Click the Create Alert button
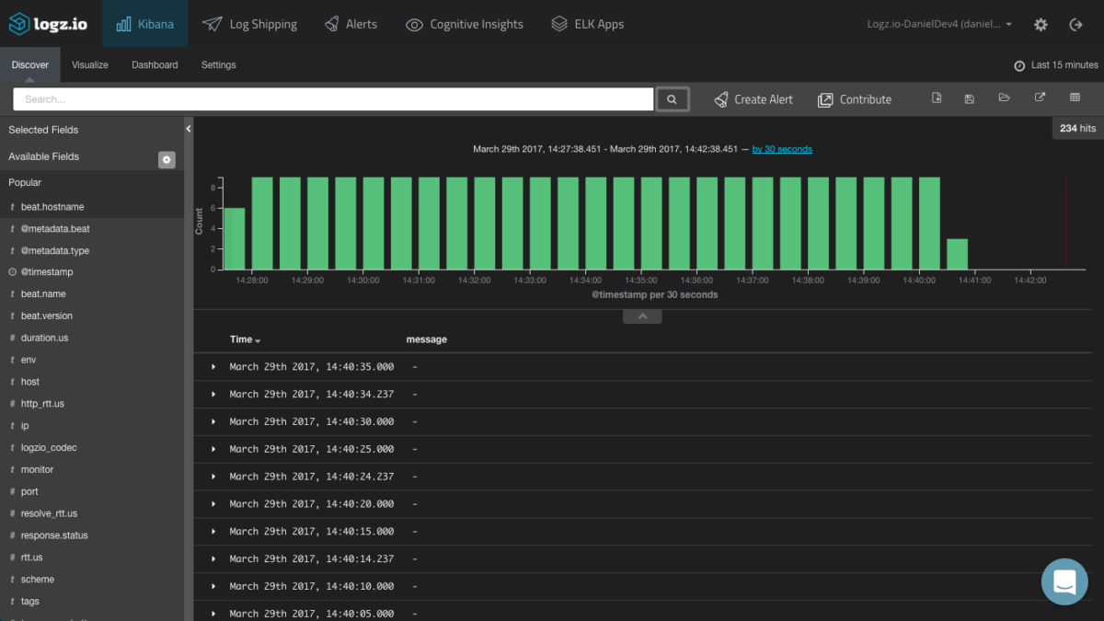 pos(753,98)
